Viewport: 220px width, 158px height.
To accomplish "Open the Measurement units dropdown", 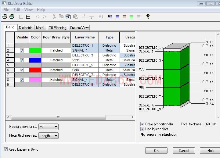I will point(49,127).
